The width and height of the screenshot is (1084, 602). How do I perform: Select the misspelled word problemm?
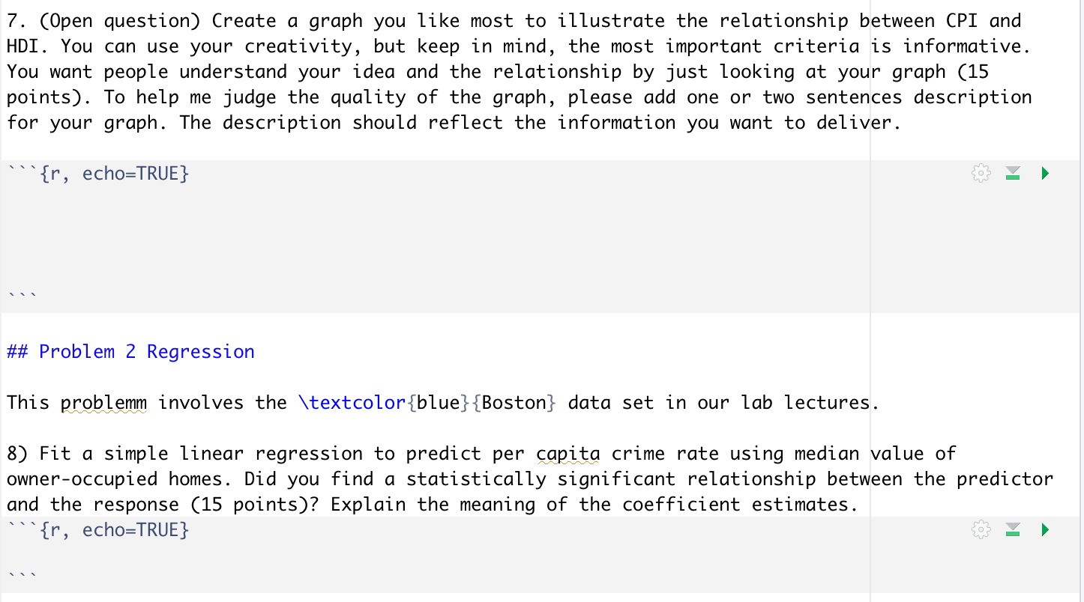point(104,402)
